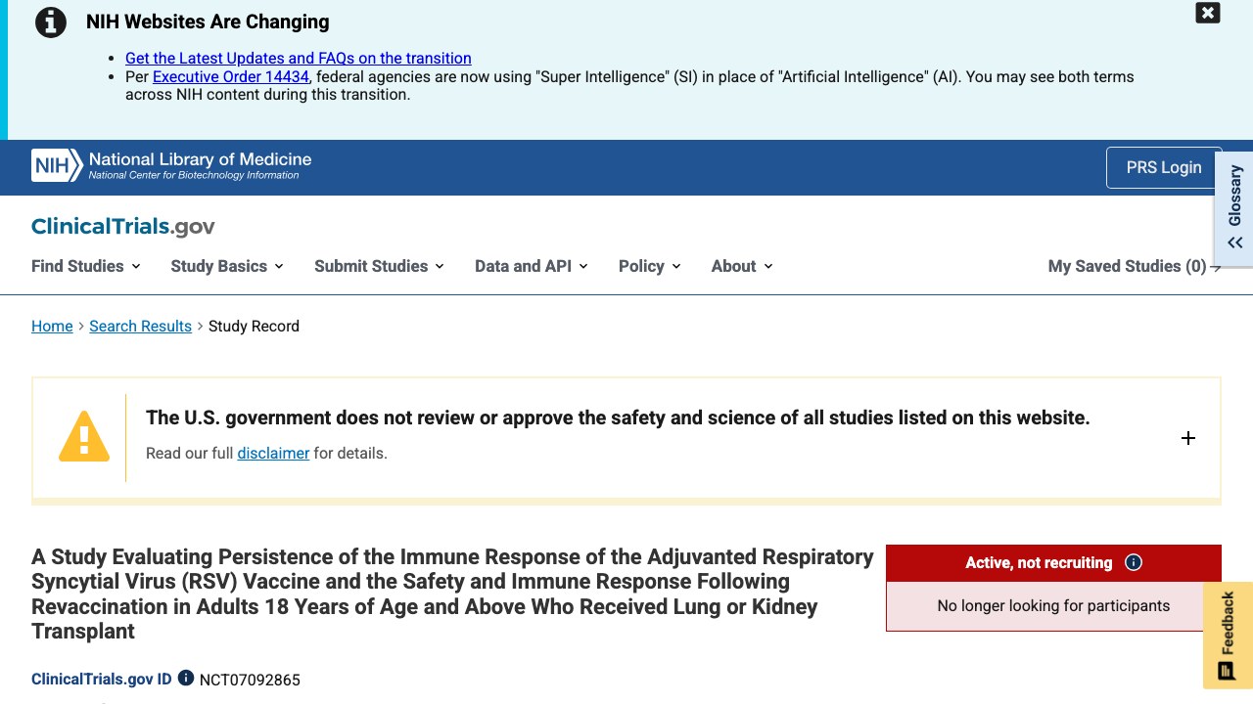The height and width of the screenshot is (704, 1253).
Task: Click the NIH National Library of Medicine logo
Action: pyautogui.click(x=171, y=165)
